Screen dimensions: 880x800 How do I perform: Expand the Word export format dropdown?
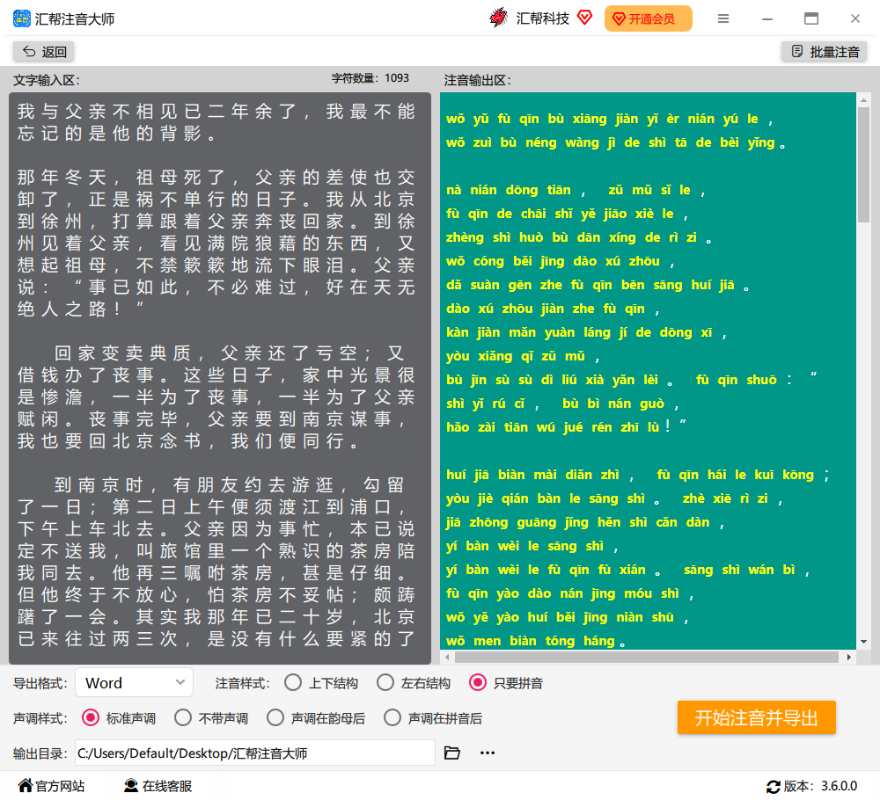click(134, 683)
